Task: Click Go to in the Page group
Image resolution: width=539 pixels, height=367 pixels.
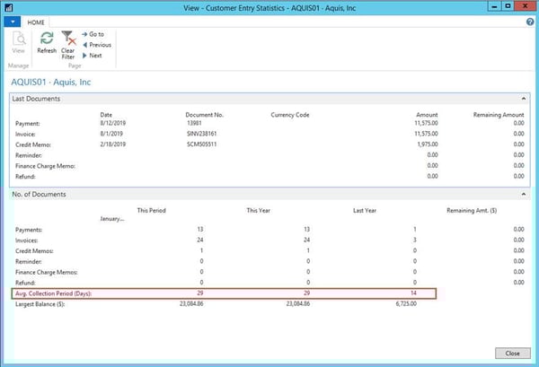Action: [x=93, y=34]
